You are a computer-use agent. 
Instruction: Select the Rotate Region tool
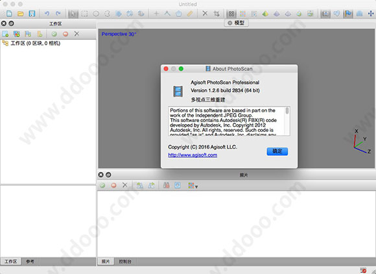point(130,14)
